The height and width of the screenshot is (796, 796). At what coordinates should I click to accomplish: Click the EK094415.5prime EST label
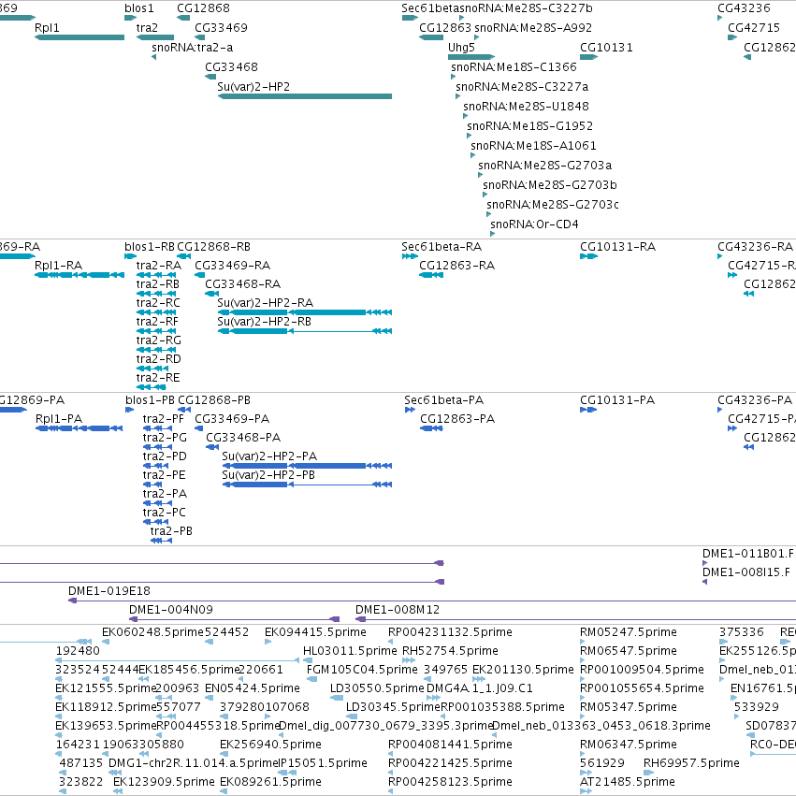click(x=315, y=632)
